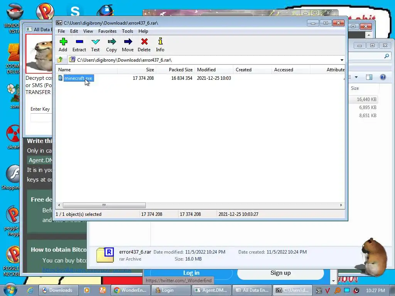Open the Windows Start menu
Viewport: 395px width, 296px height.
point(10,290)
